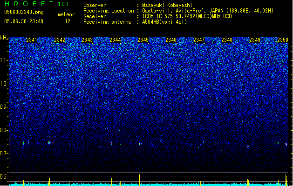Click the 1.0 kHz axis tick label
The height and width of the screenshot is (186, 293).
click(4, 84)
